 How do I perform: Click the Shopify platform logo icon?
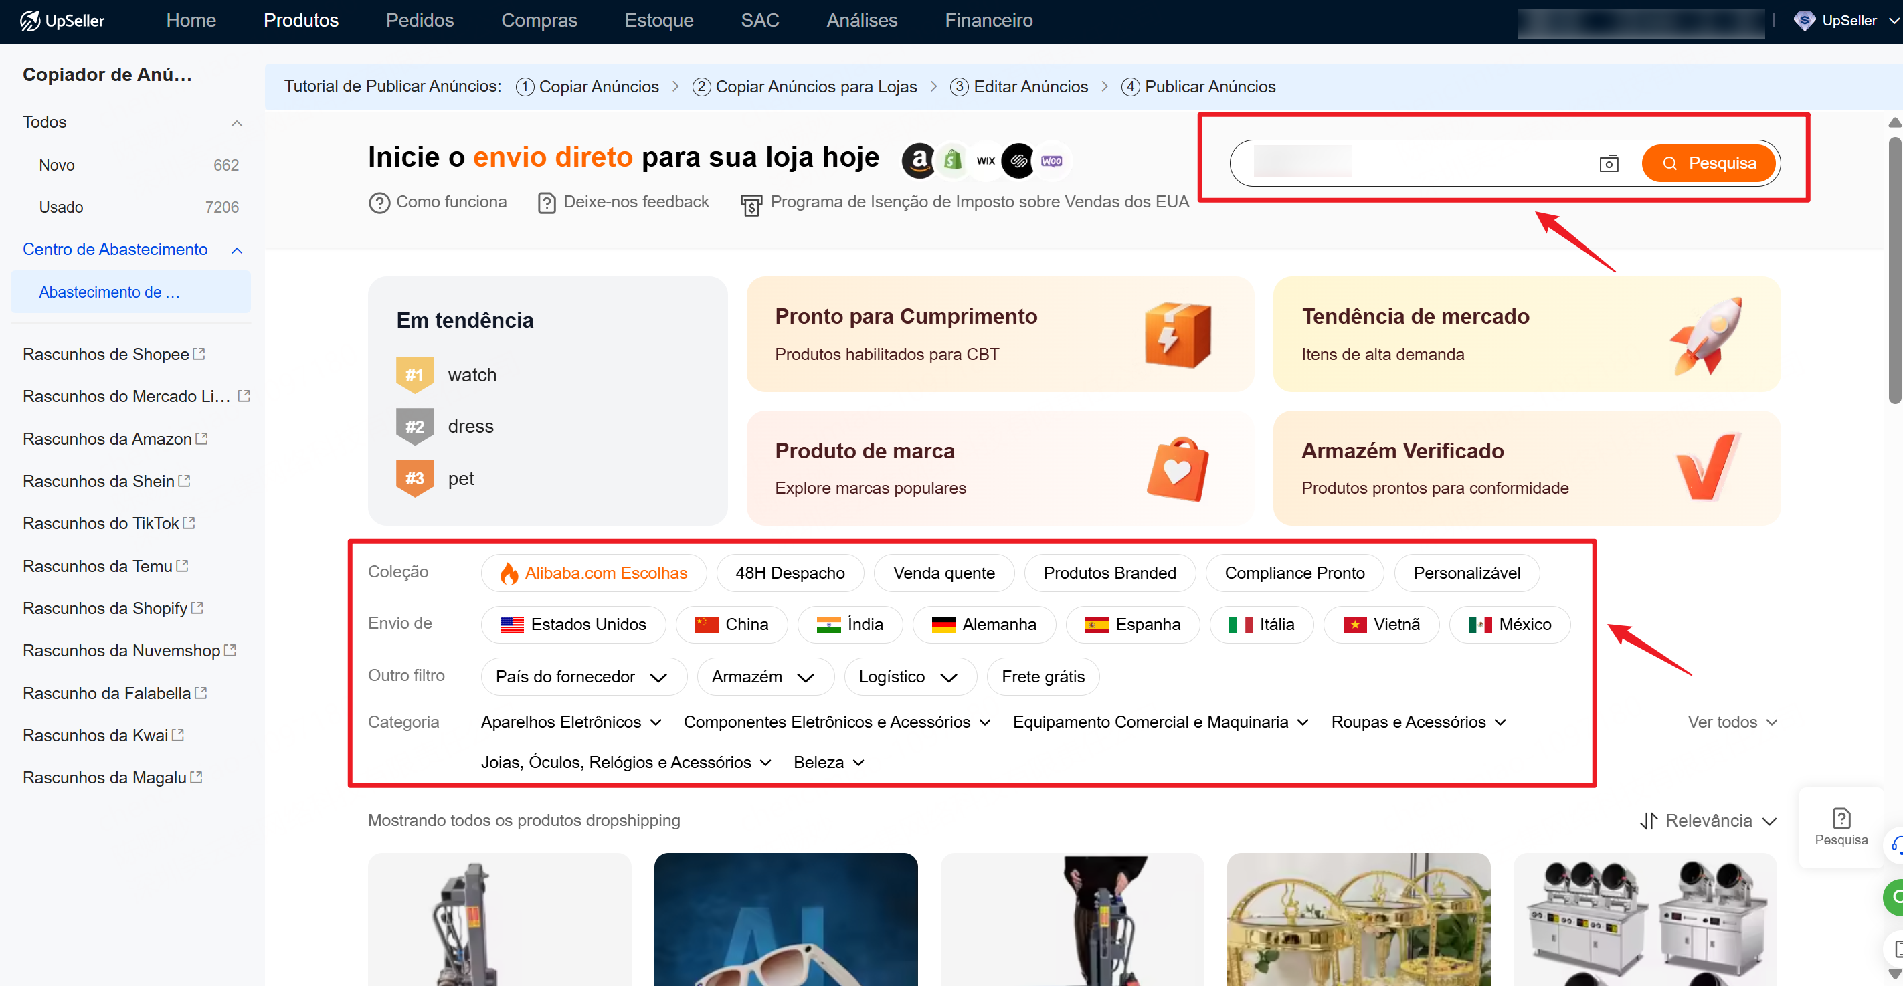[953, 161]
